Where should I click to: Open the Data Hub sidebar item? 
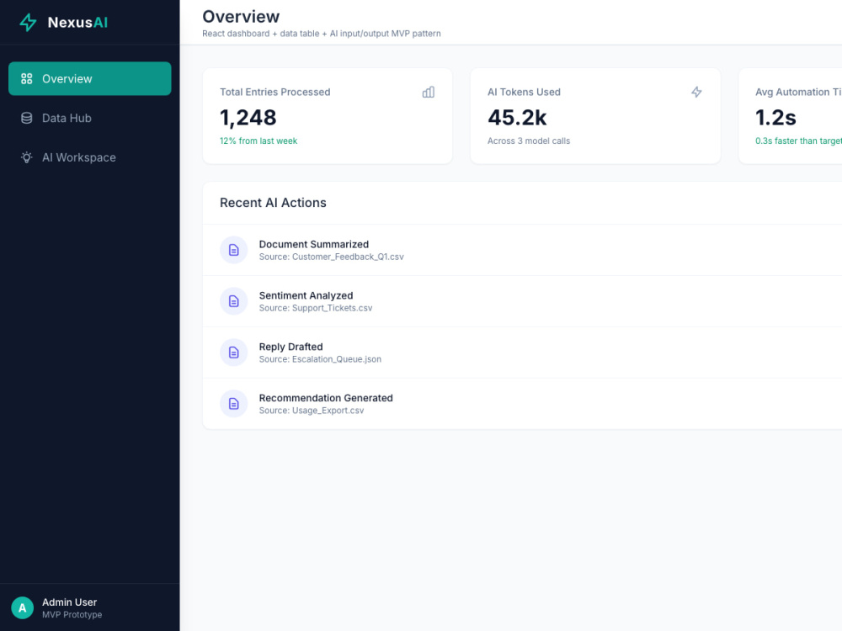pyautogui.click(x=90, y=118)
